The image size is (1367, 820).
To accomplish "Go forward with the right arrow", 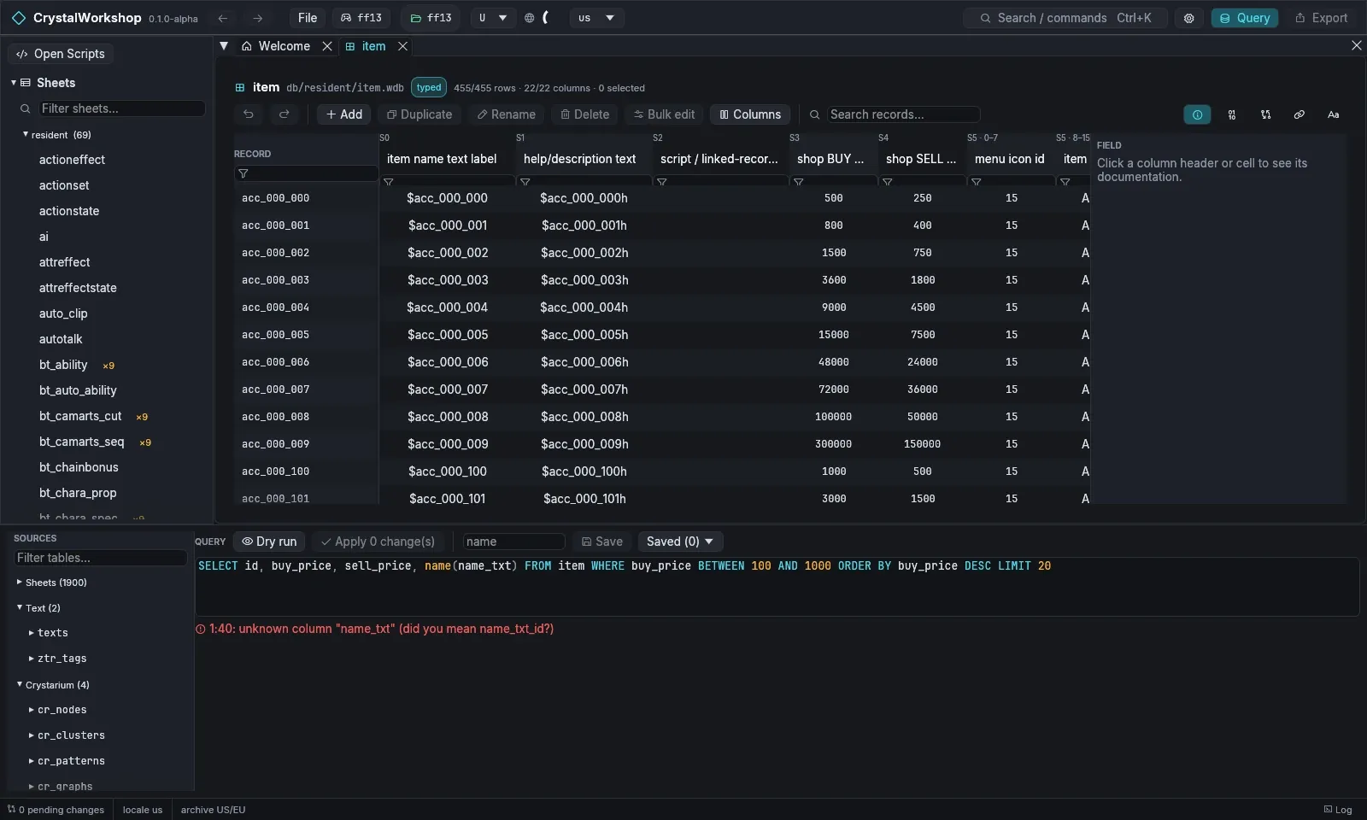I will [257, 18].
